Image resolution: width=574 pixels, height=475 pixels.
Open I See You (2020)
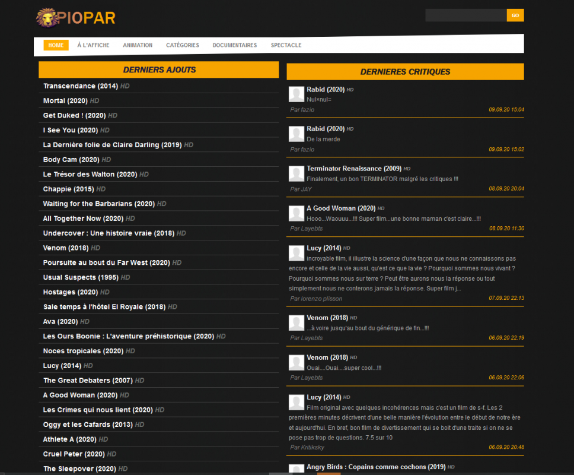[x=71, y=130]
